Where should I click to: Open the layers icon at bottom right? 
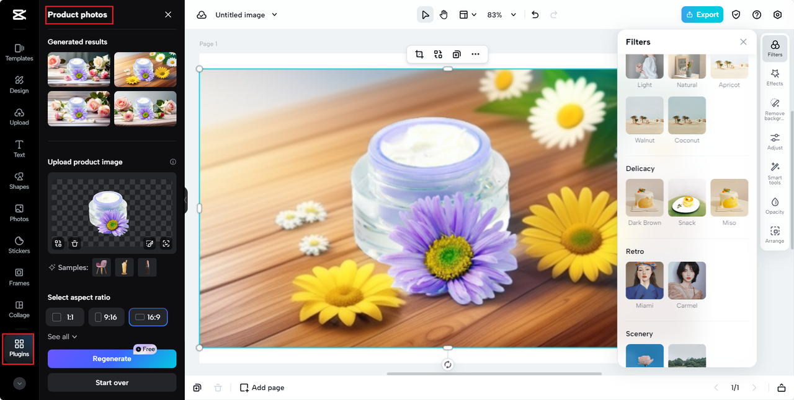[x=782, y=388]
